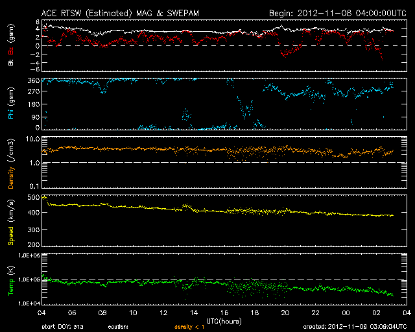The width and height of the screenshot is (415, 332).
Task: Click the "start DOY: 313" footer text
Action: pyautogui.click(x=62, y=327)
